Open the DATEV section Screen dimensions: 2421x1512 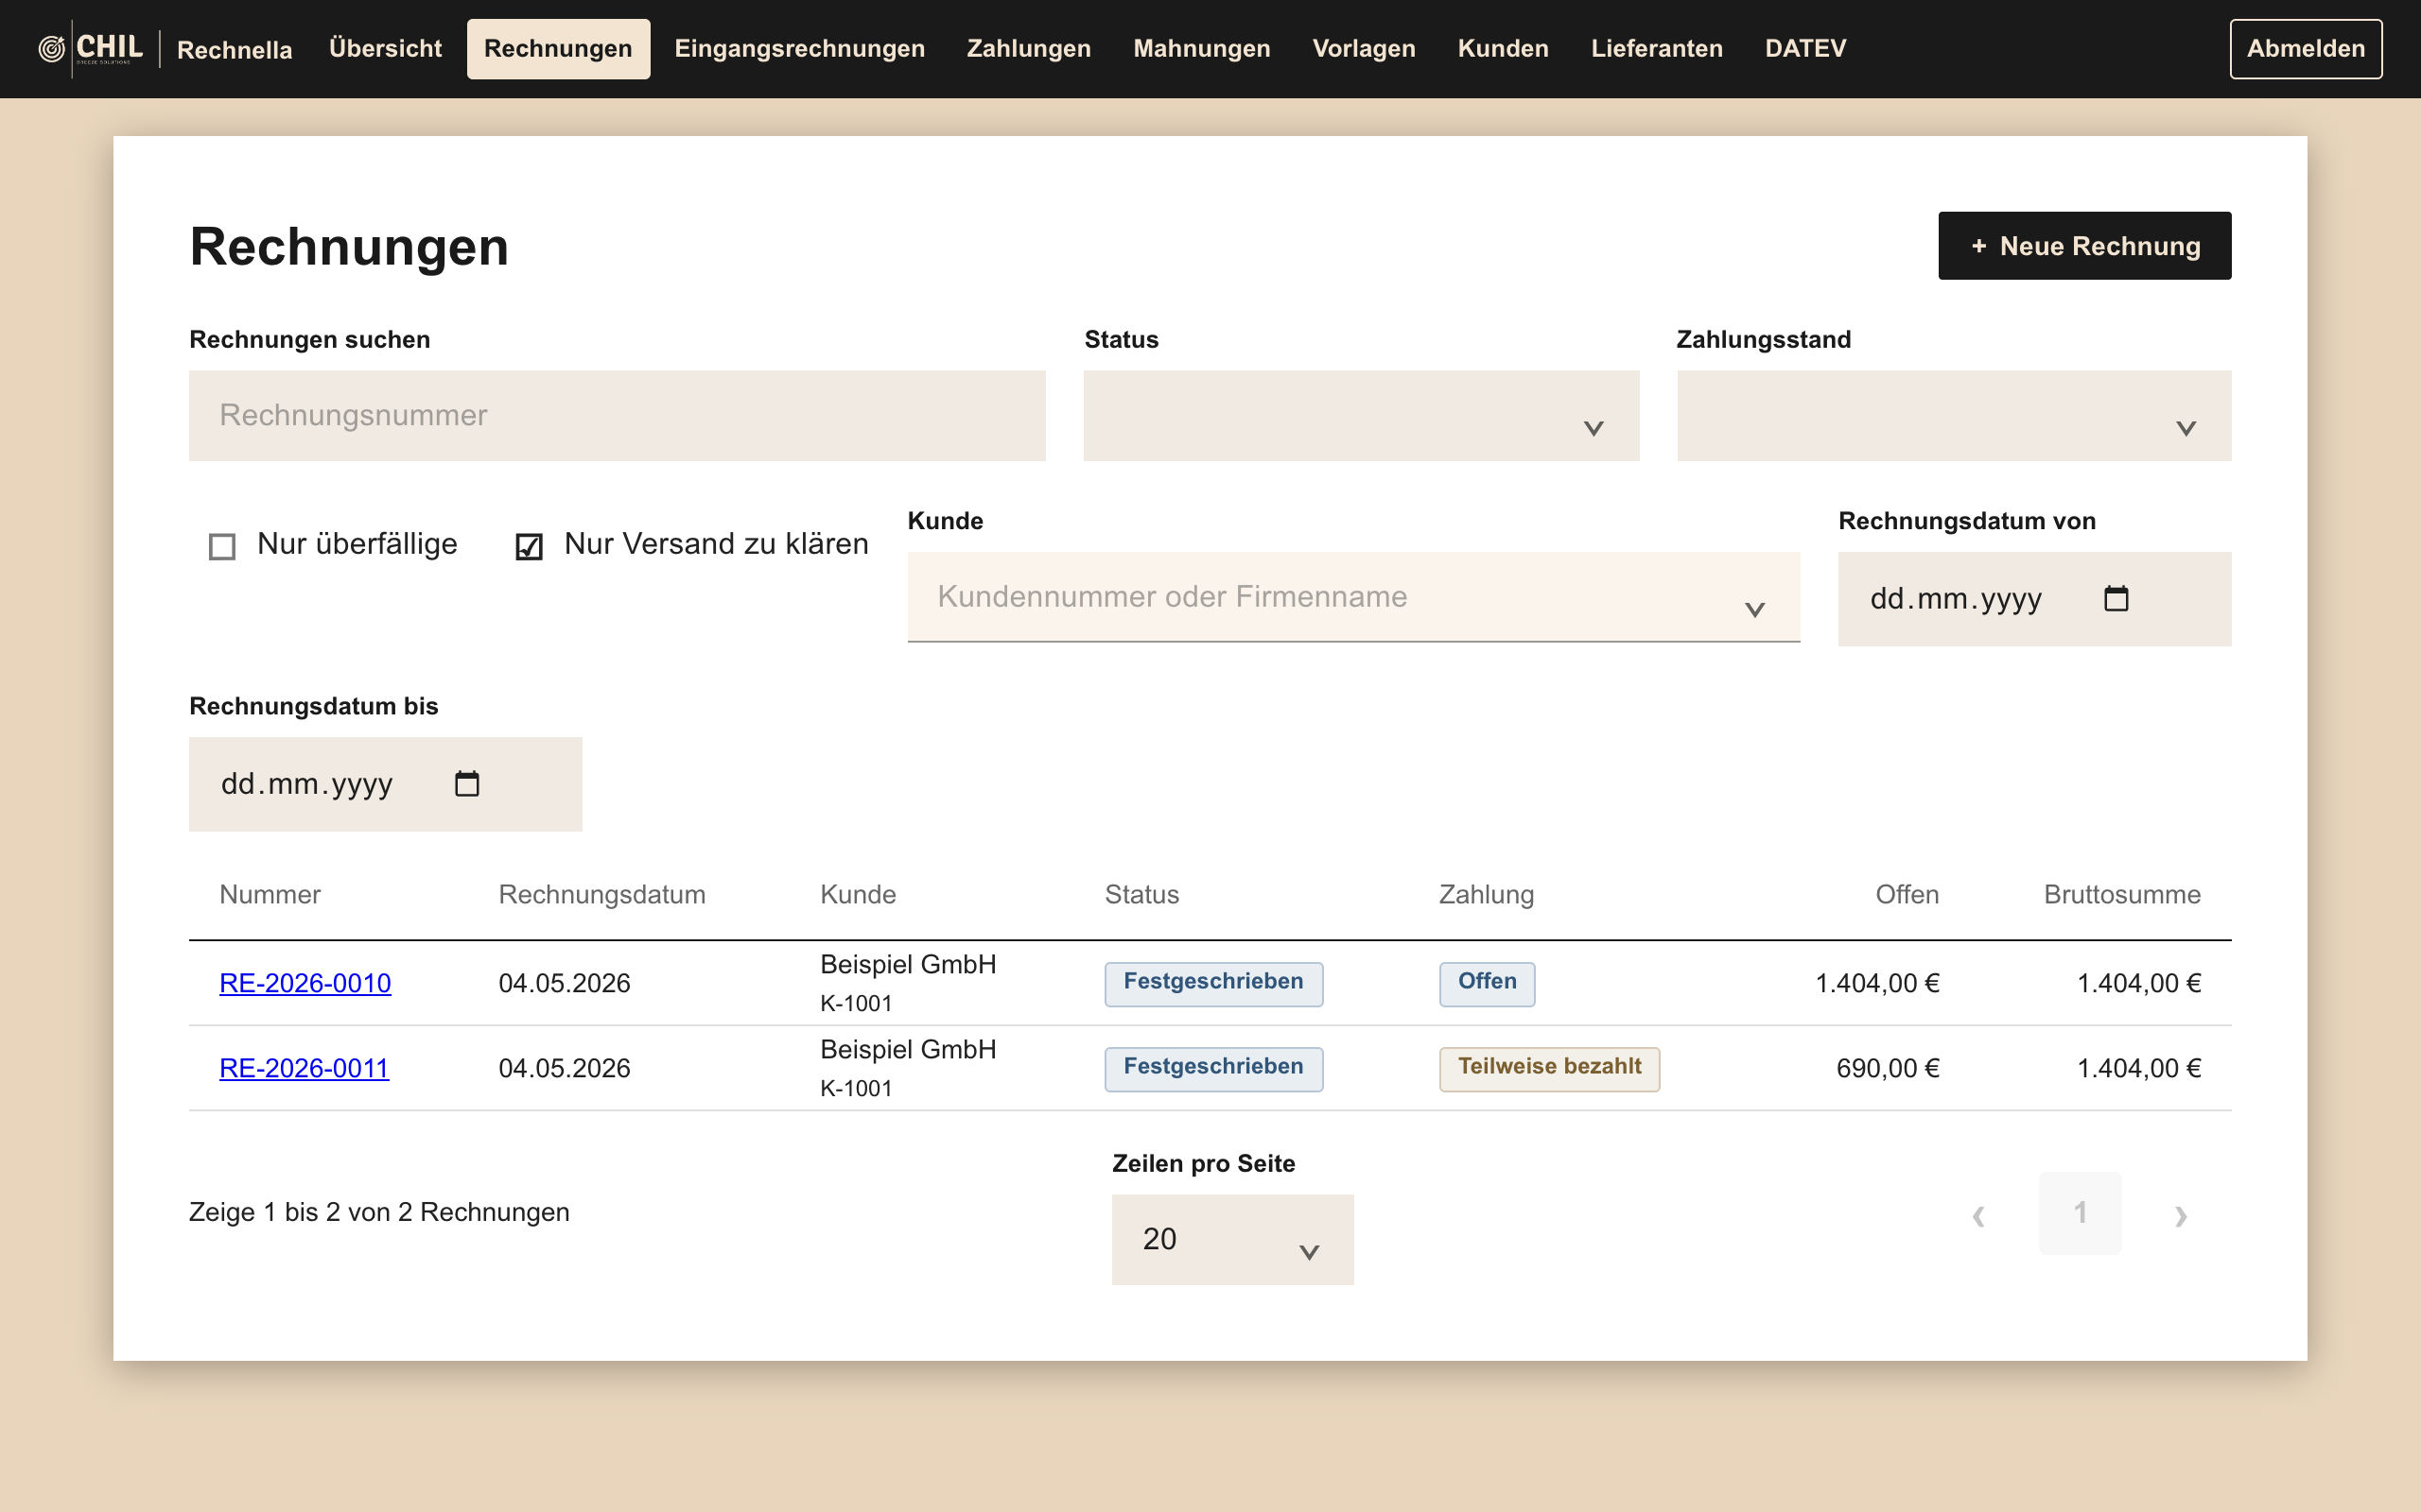1805,48
